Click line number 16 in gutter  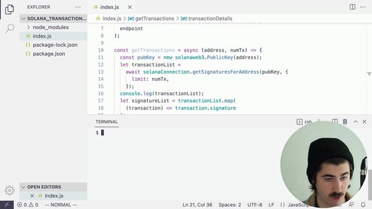pyautogui.click(x=101, y=93)
